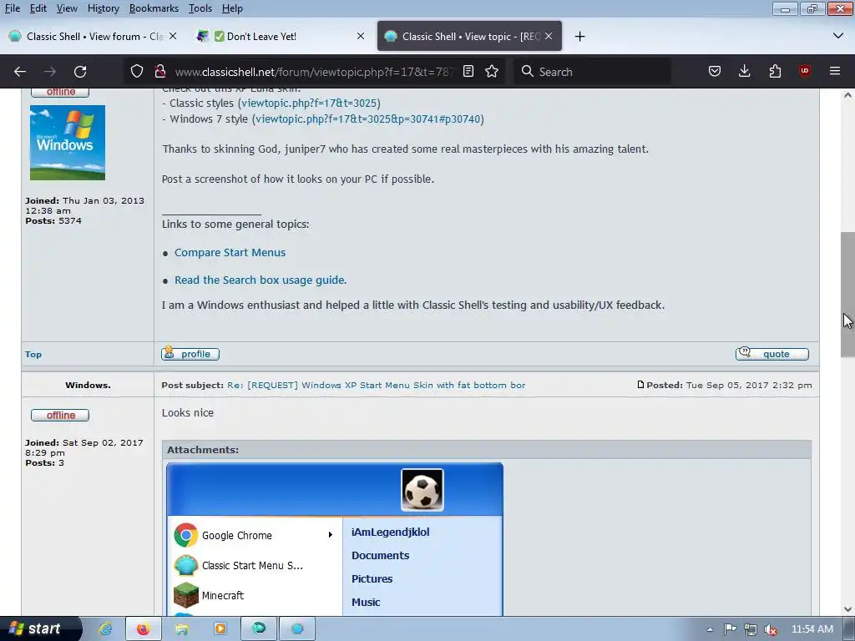This screenshot has height=641, width=855.
Task: Click the Firefox taskbar button
Action: 144,629
